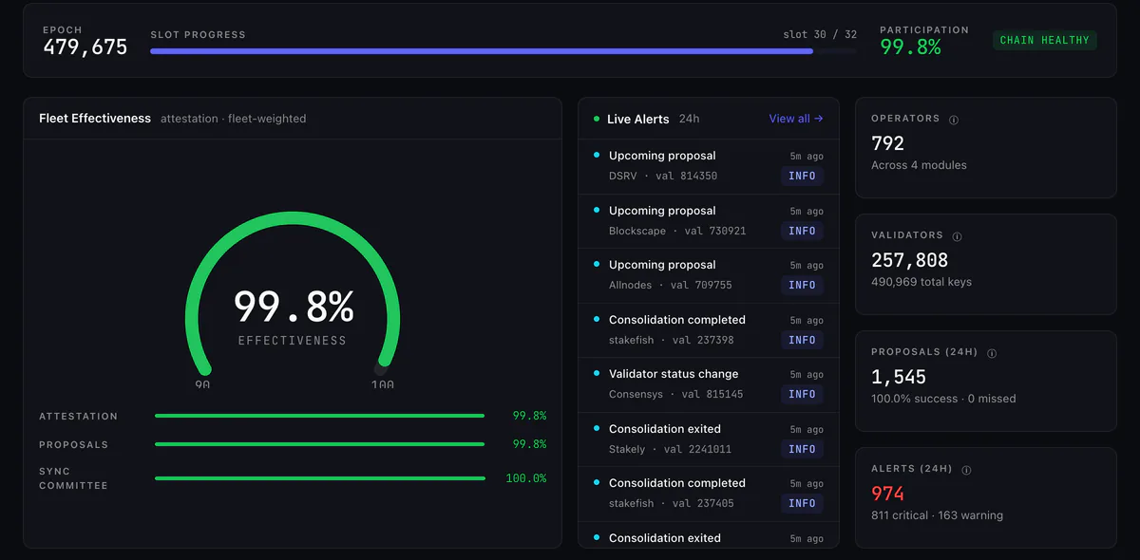Open the stakefish val 237398 consolidation alert
Screen dimensions: 1140x560
pos(709,330)
